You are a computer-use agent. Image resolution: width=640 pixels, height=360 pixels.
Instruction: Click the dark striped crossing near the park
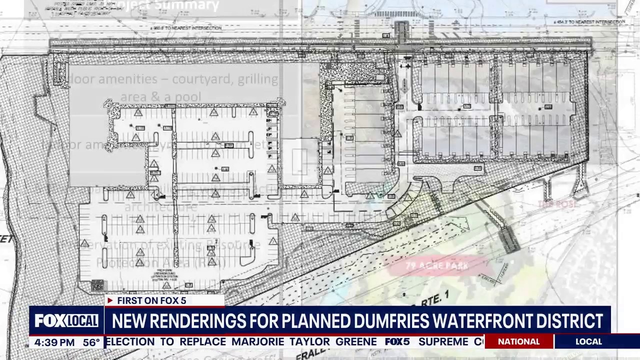point(509,239)
